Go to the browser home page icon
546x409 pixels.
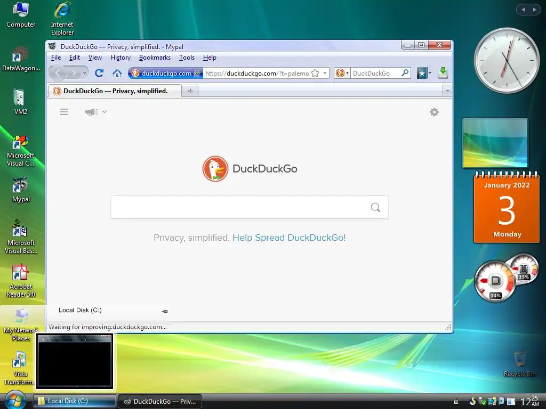117,73
